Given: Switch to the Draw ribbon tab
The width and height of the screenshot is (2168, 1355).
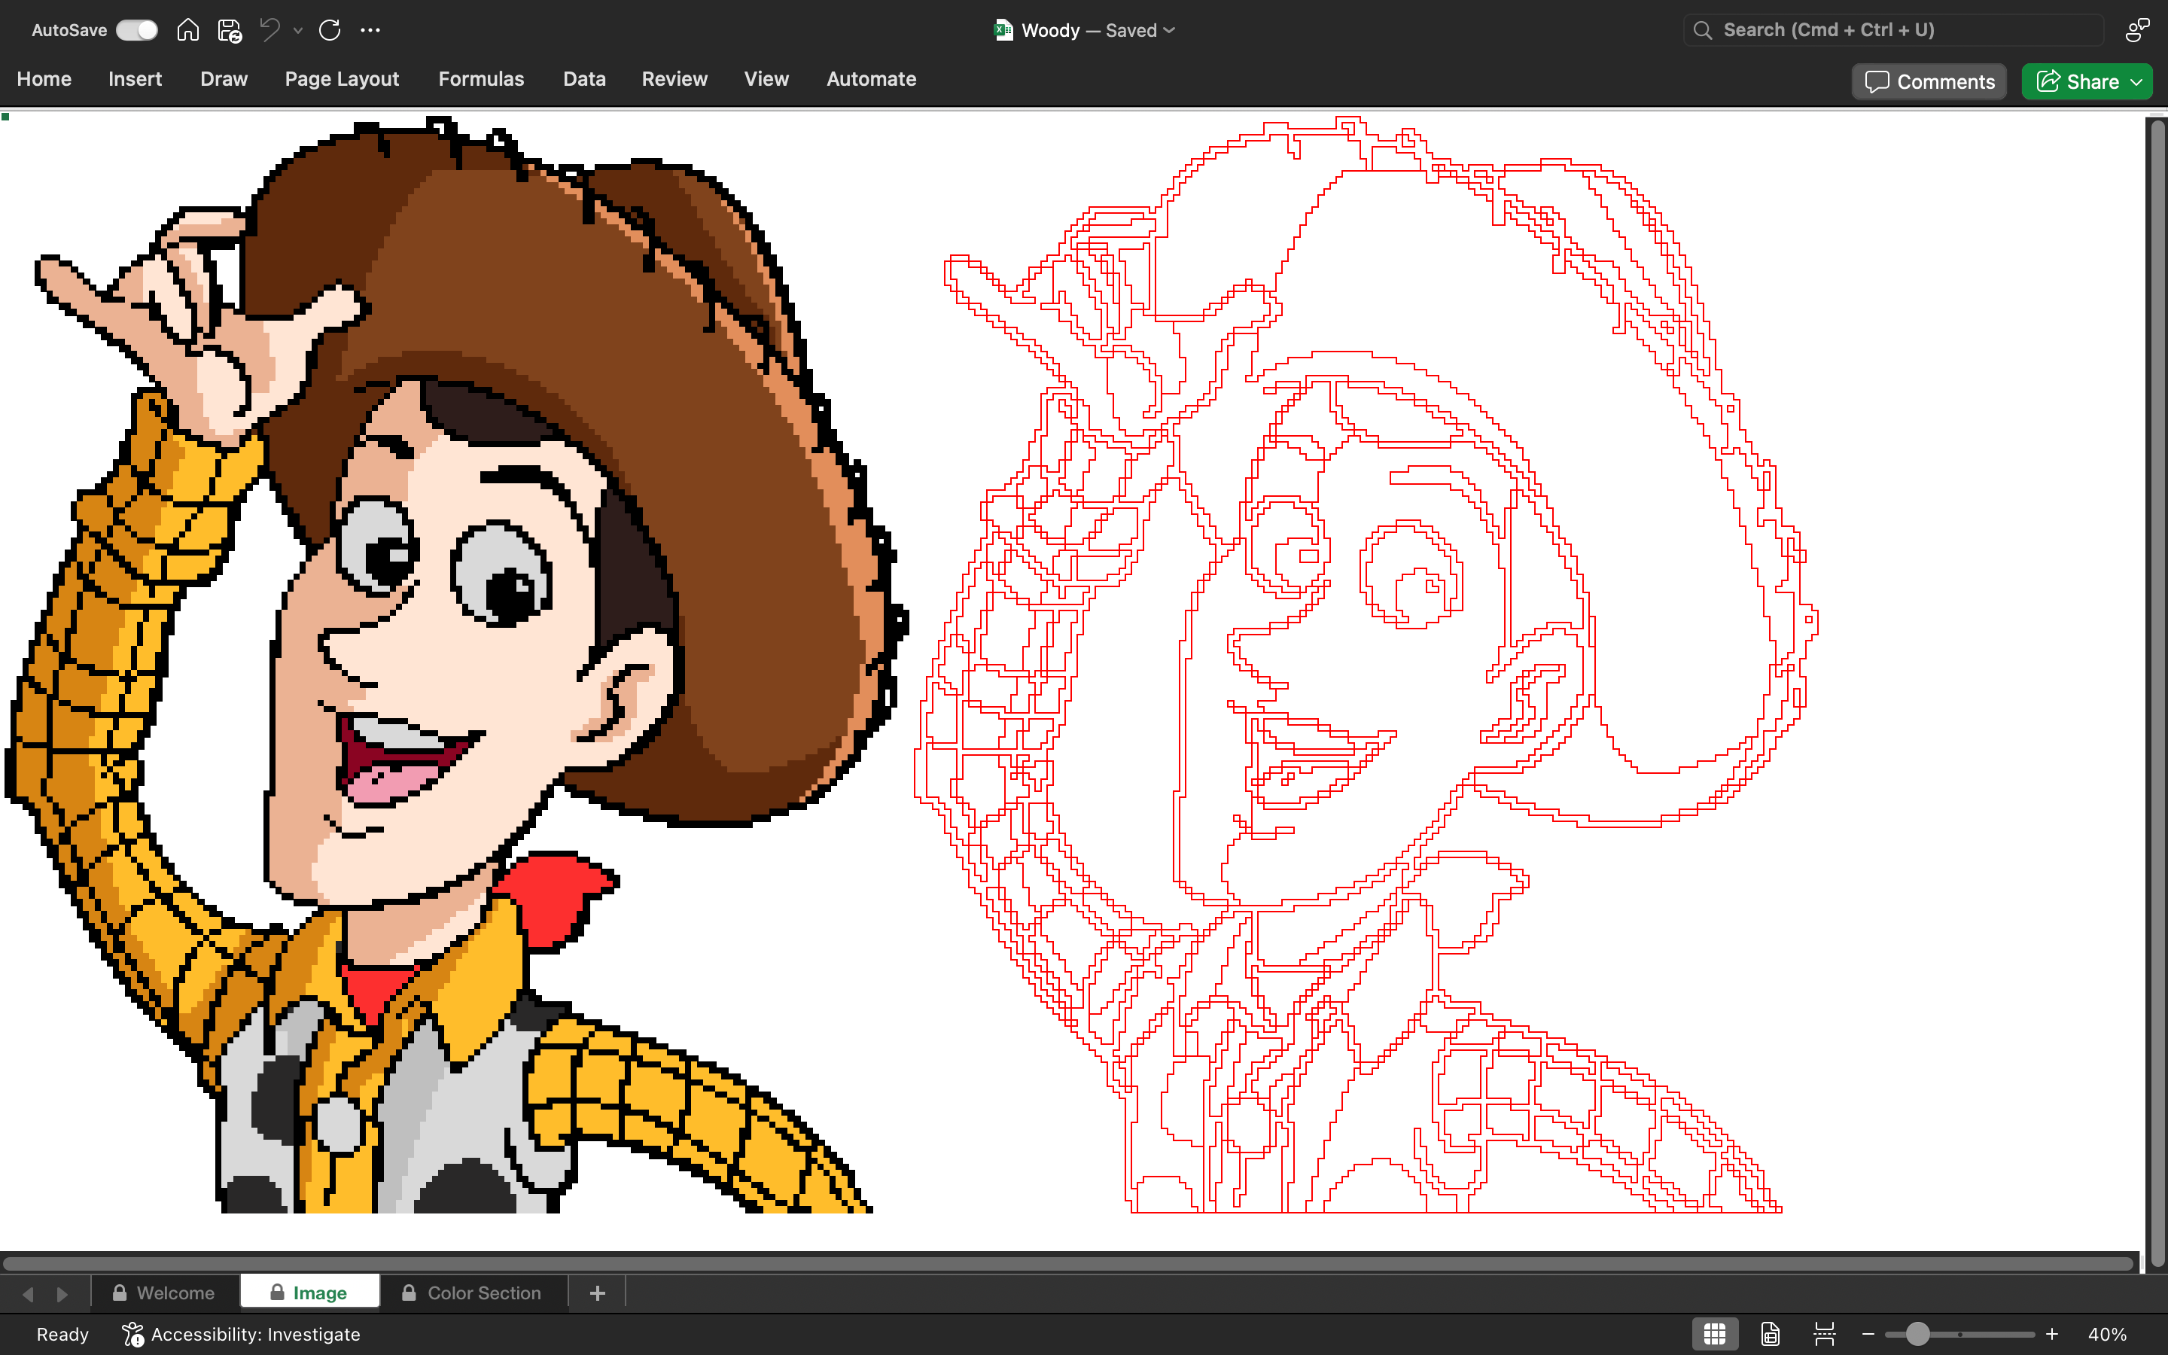Looking at the screenshot, I should [x=224, y=79].
